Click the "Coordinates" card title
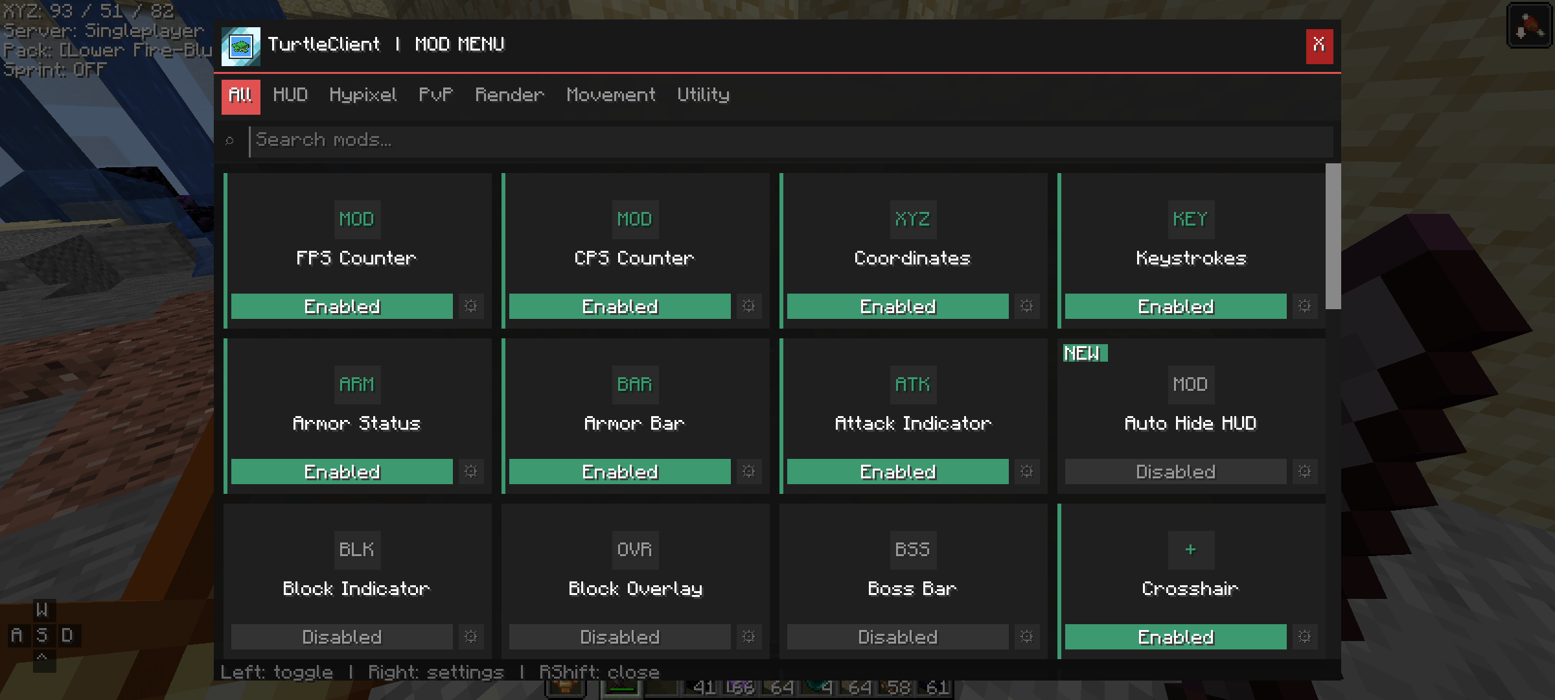This screenshot has height=700, width=1555. [912, 259]
